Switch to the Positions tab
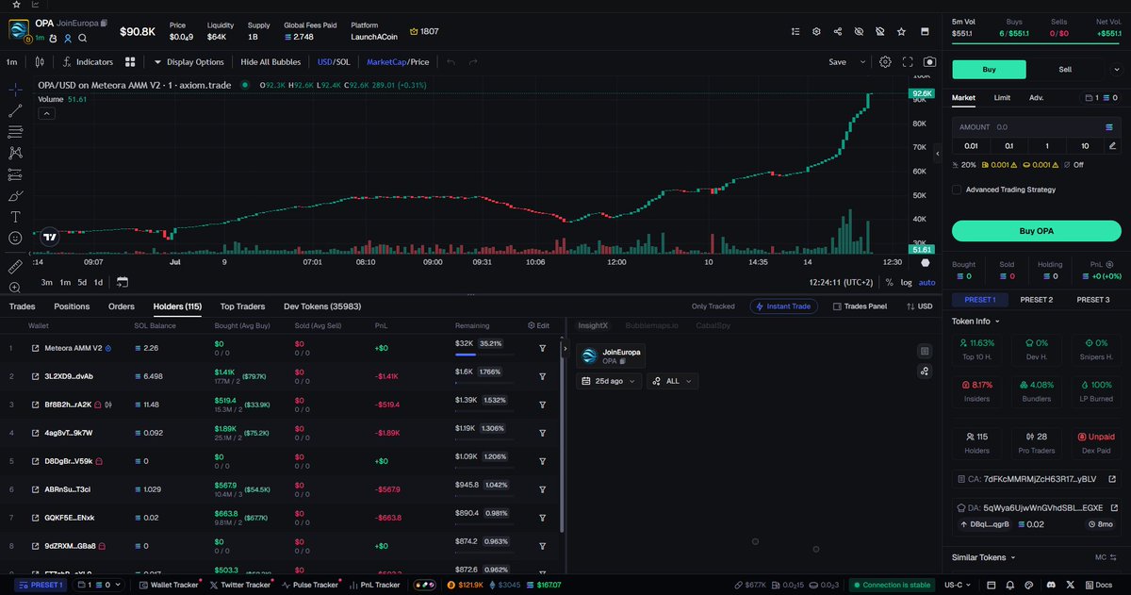 [72, 306]
